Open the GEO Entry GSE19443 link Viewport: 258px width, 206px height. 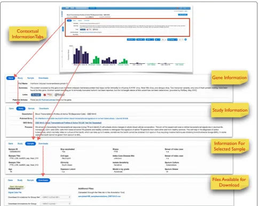68,123
